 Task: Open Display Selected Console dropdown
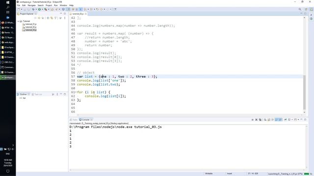click(x=292, y=120)
